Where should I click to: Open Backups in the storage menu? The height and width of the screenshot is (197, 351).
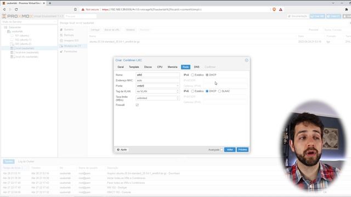69,35
